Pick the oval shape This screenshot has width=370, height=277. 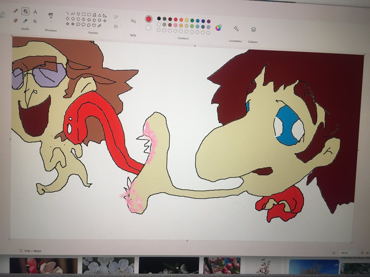point(78,14)
